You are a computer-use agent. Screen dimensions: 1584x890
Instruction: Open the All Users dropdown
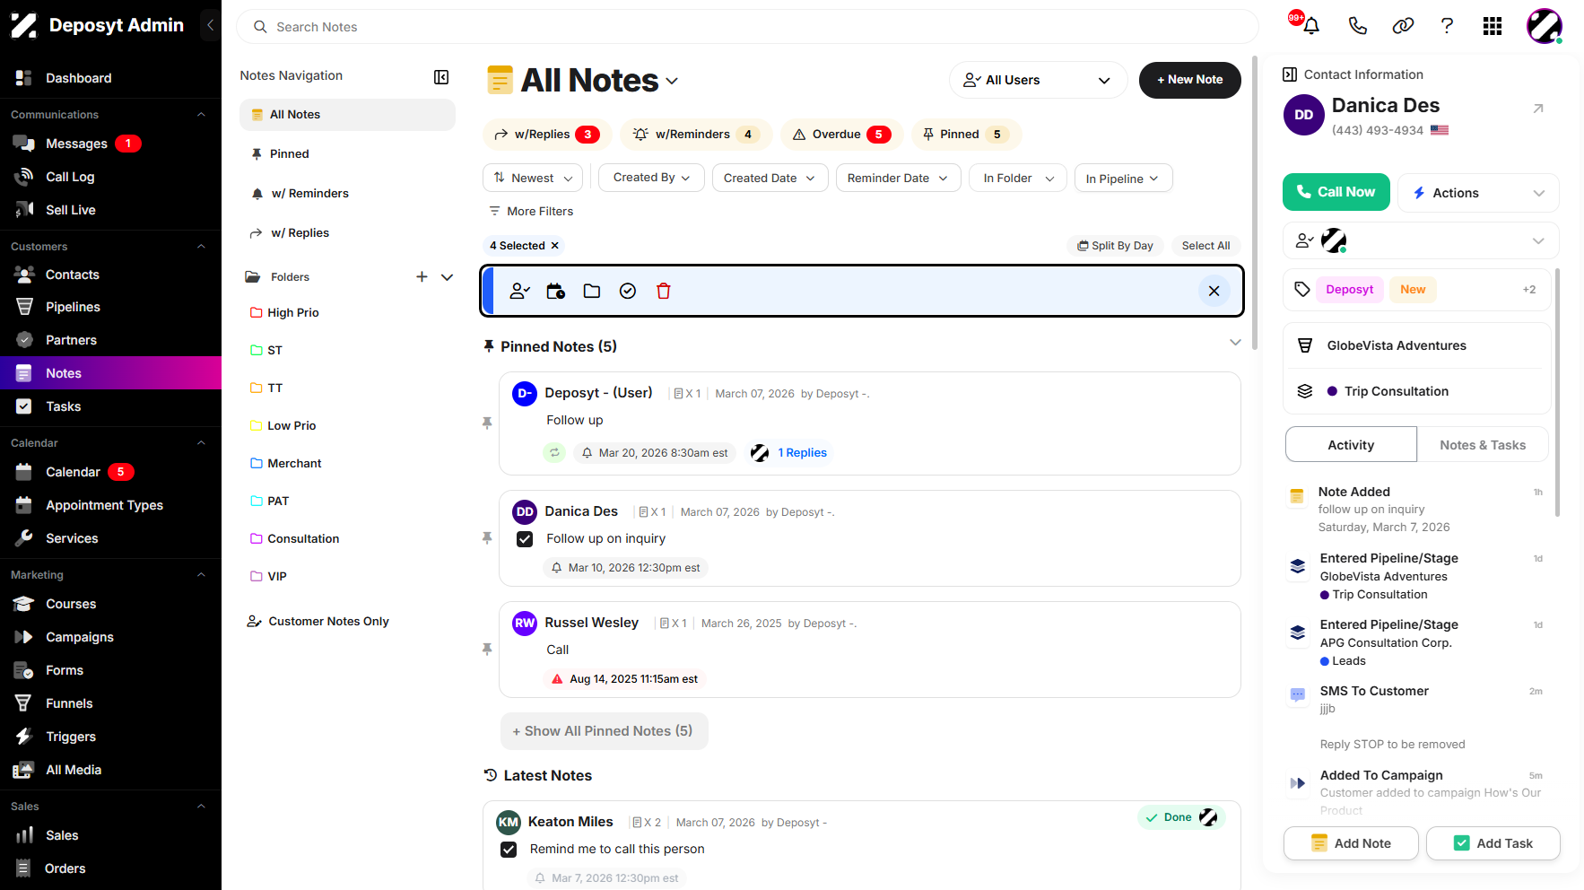tap(1038, 80)
